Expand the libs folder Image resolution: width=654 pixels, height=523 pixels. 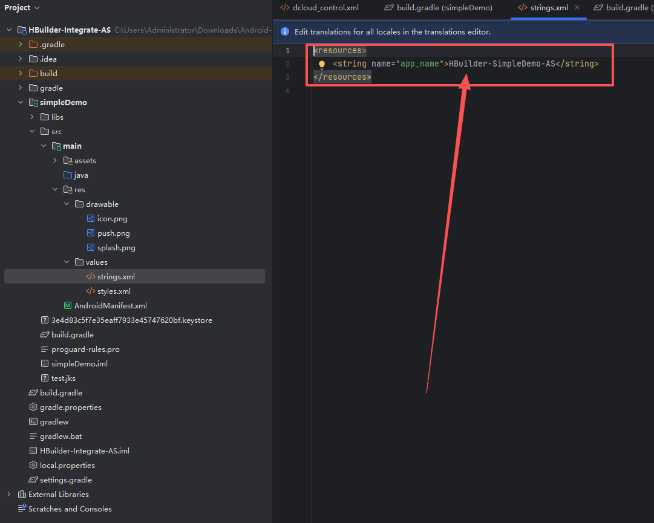coord(32,117)
